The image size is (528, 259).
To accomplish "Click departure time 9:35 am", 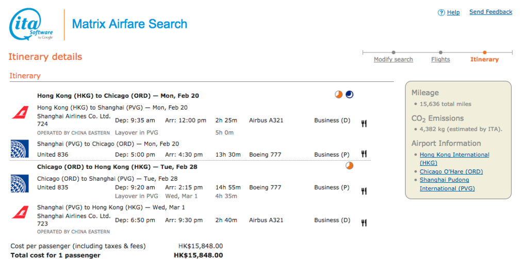I will tap(135, 120).
